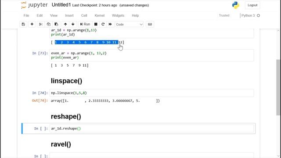Click the Jupyter logo

34,5
